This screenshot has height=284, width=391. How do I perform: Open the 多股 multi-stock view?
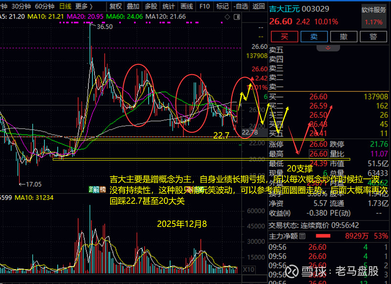coord(151,6)
